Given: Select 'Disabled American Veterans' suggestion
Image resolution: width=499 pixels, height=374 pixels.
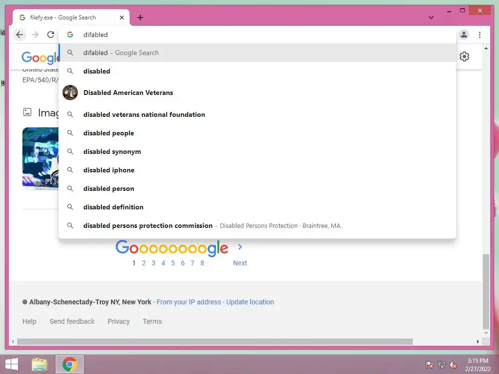Looking at the screenshot, I should 257,93.
